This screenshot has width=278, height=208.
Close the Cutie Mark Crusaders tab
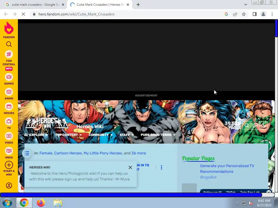(128, 5)
